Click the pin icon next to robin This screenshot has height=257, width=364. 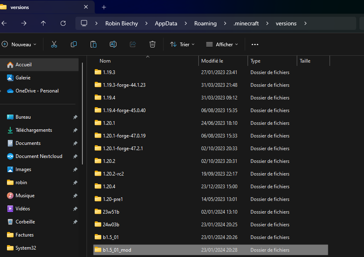(75, 183)
